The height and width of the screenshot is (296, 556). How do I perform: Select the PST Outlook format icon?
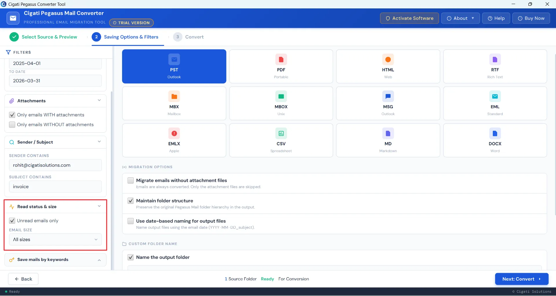[x=174, y=59]
